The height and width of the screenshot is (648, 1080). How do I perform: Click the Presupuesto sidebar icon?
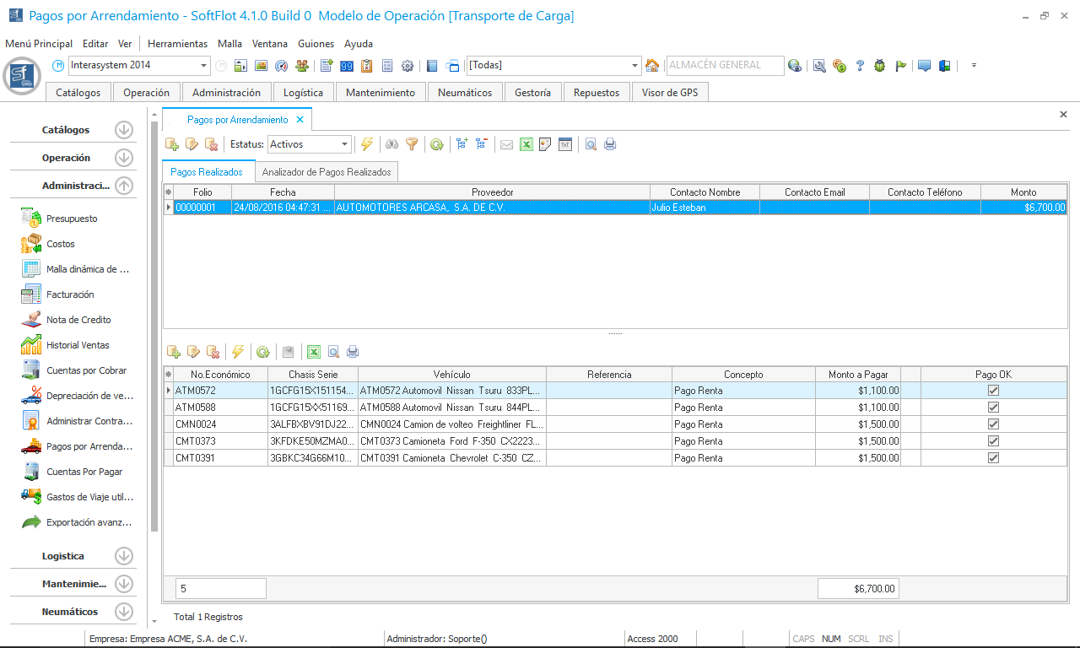pyautogui.click(x=31, y=219)
